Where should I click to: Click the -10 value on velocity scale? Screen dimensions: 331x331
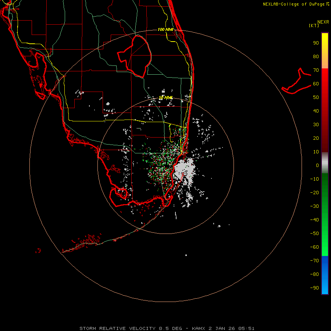click(x=314, y=179)
